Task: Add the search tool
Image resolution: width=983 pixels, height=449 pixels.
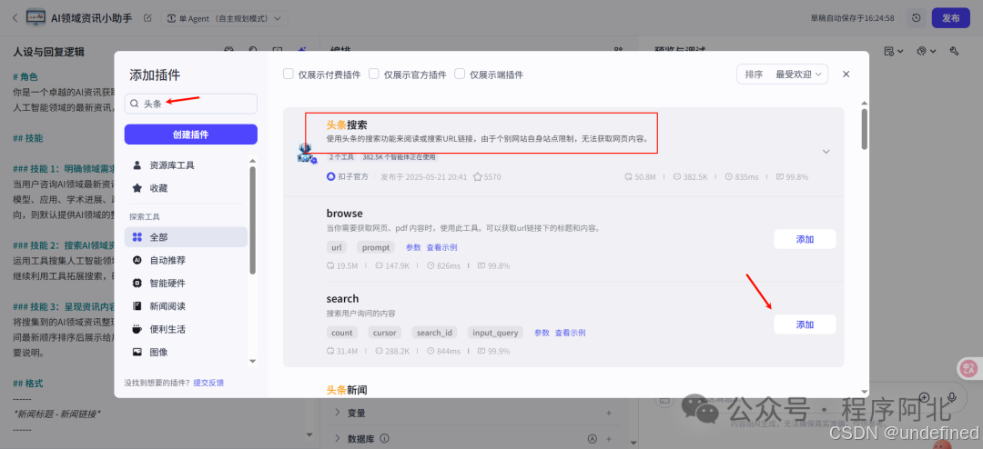Action: pos(805,324)
